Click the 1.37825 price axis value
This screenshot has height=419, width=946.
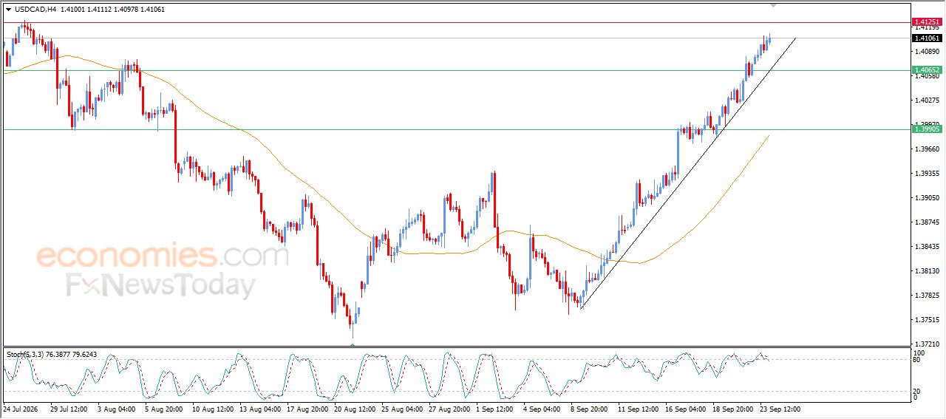coord(927,296)
